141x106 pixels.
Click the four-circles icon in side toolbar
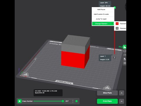[125, 63]
